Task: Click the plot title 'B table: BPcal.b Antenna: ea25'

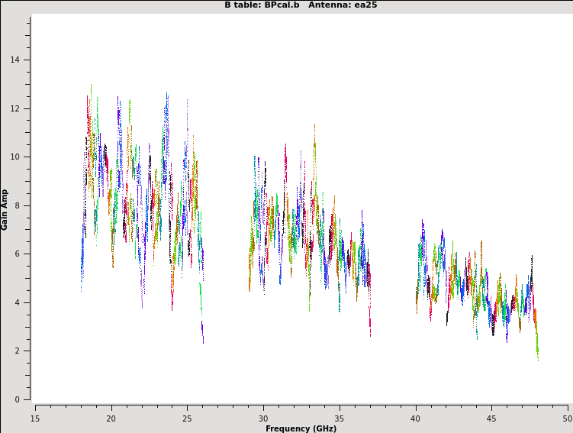Action: pos(301,5)
